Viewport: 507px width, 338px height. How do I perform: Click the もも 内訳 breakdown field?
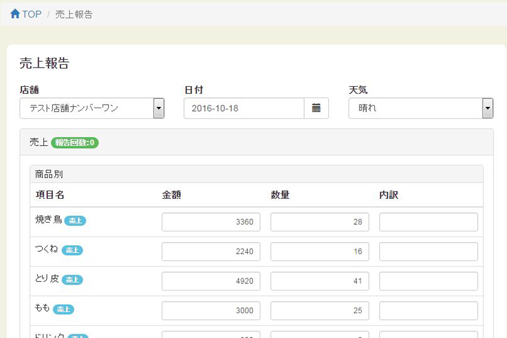click(428, 310)
